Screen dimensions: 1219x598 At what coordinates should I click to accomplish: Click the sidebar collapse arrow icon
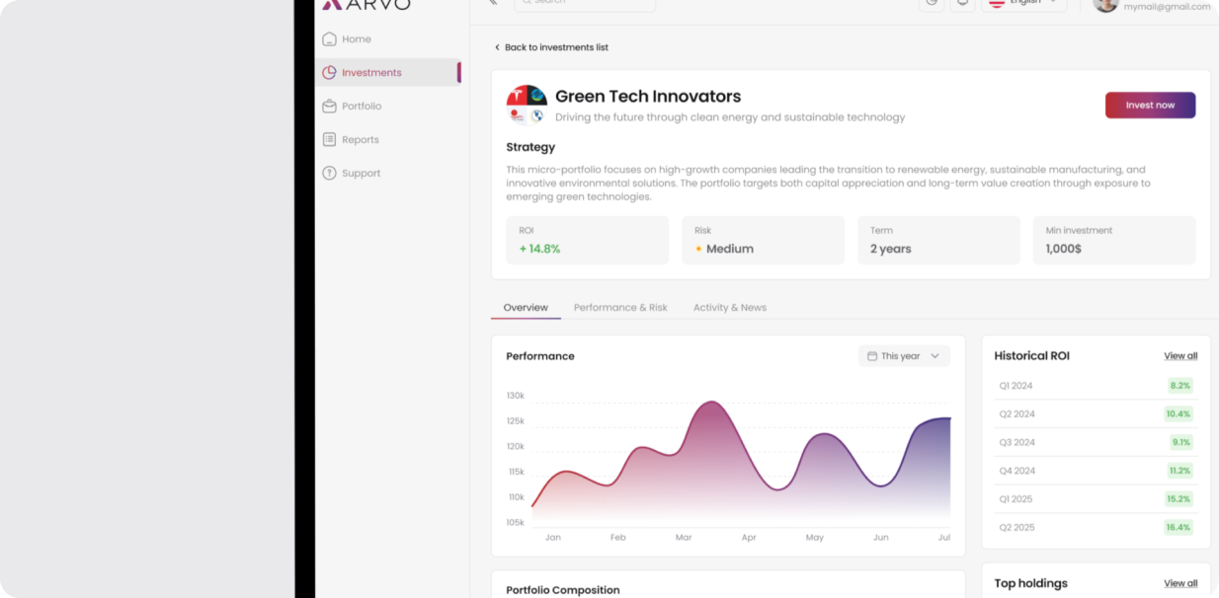coord(493,2)
